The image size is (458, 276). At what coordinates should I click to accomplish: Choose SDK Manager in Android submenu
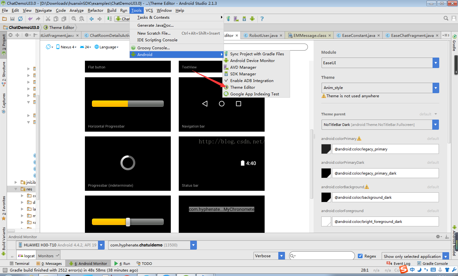(x=256, y=74)
